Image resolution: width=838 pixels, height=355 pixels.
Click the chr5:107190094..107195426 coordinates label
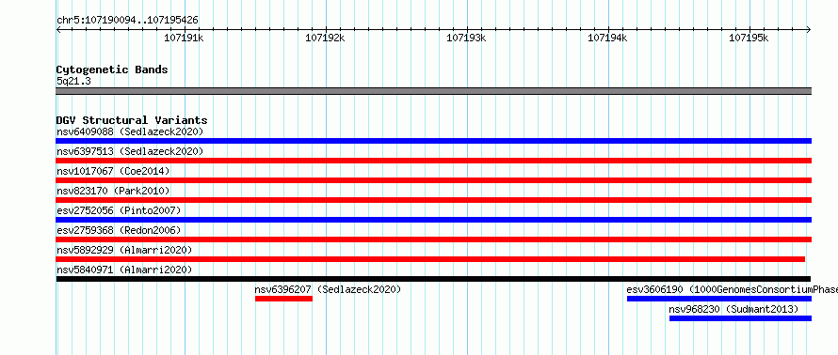click(127, 20)
